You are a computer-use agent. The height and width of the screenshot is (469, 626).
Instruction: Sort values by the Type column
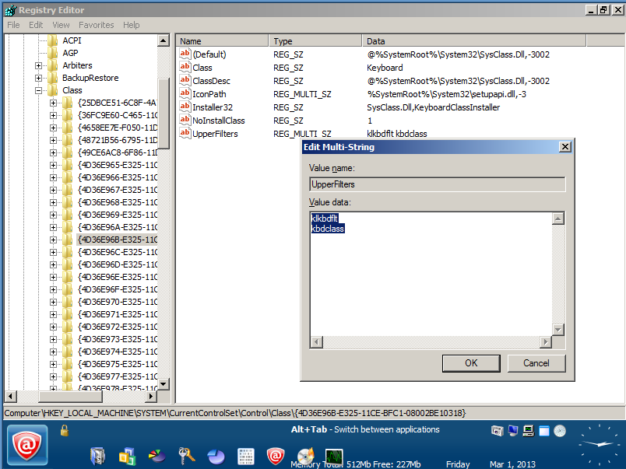click(x=316, y=41)
